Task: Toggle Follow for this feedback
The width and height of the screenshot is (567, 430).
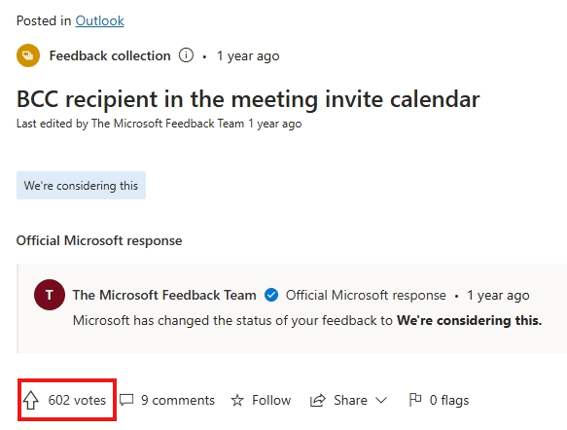Action: [271, 401]
